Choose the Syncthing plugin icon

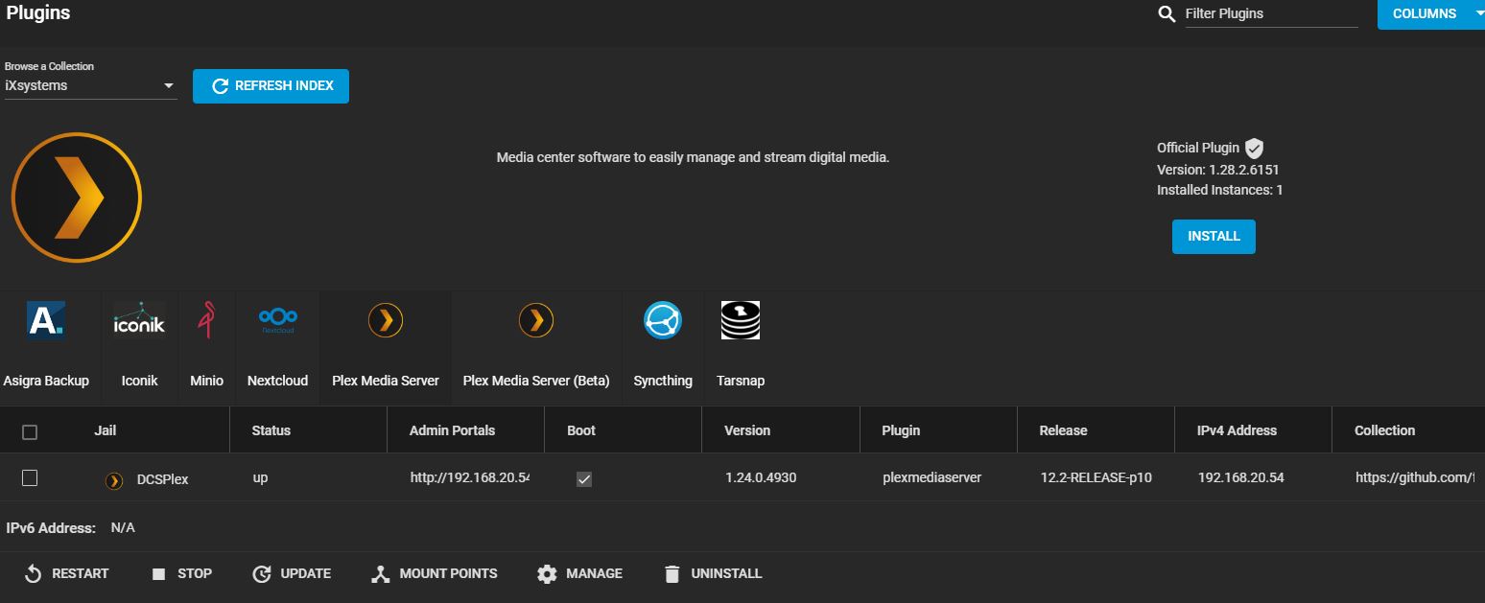coord(663,320)
